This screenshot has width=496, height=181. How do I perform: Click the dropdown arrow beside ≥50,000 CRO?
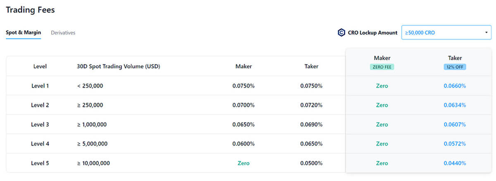tap(485, 32)
